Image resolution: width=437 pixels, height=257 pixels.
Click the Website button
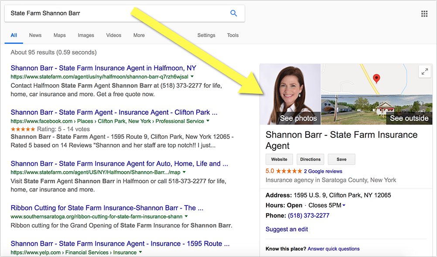click(x=279, y=159)
